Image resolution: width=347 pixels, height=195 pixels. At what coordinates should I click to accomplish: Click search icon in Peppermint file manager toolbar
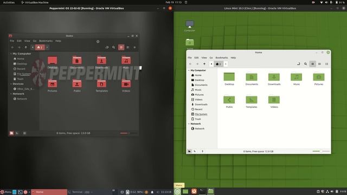pos(113,47)
